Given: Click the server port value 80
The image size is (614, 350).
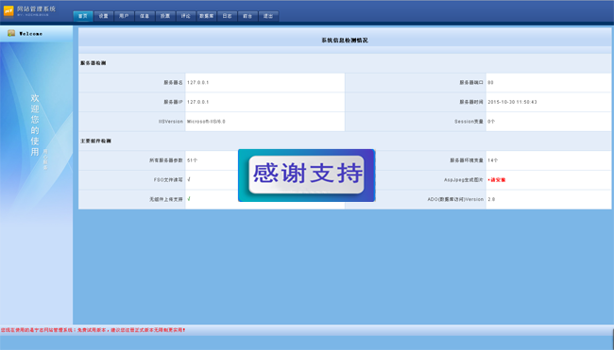Looking at the screenshot, I should pyautogui.click(x=490, y=82).
